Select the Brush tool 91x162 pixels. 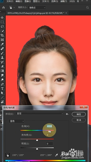2,53
